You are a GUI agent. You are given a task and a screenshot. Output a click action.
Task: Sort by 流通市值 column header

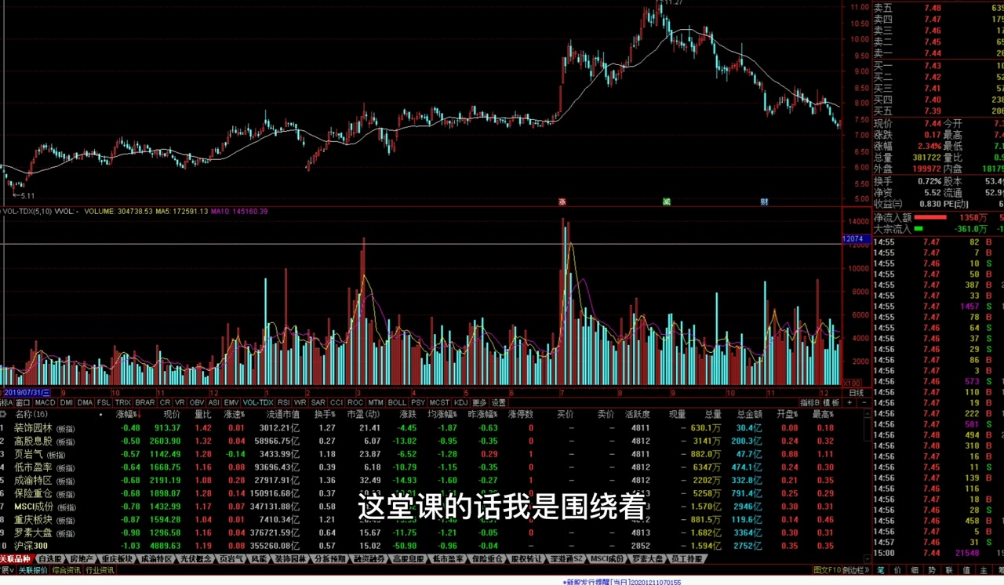coord(282,414)
